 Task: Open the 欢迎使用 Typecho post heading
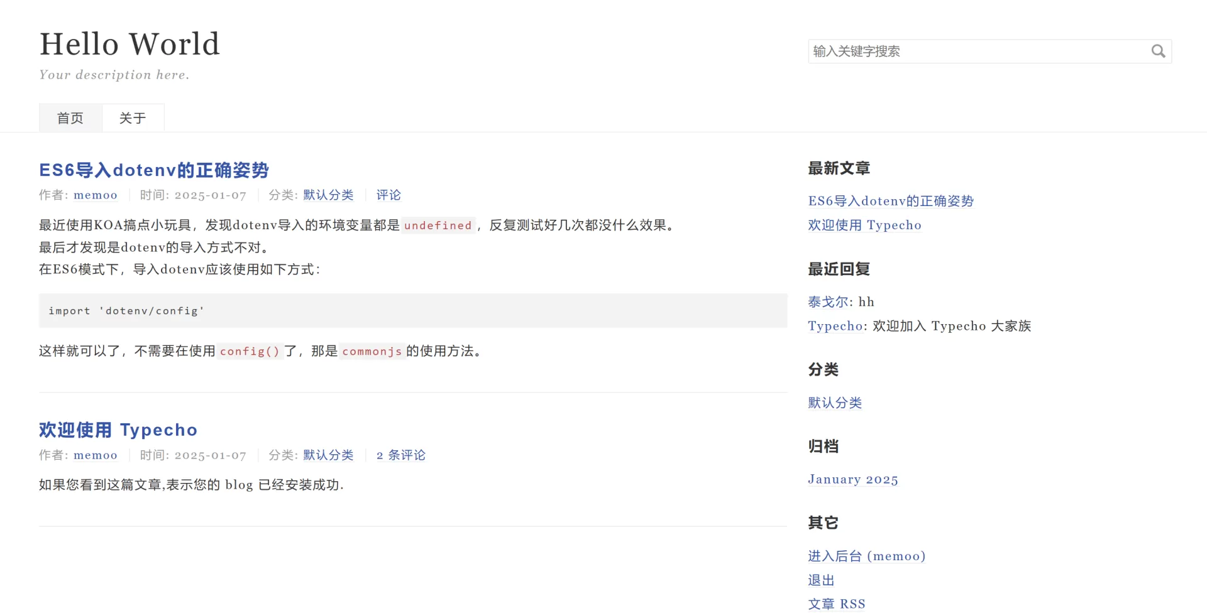[x=118, y=430]
